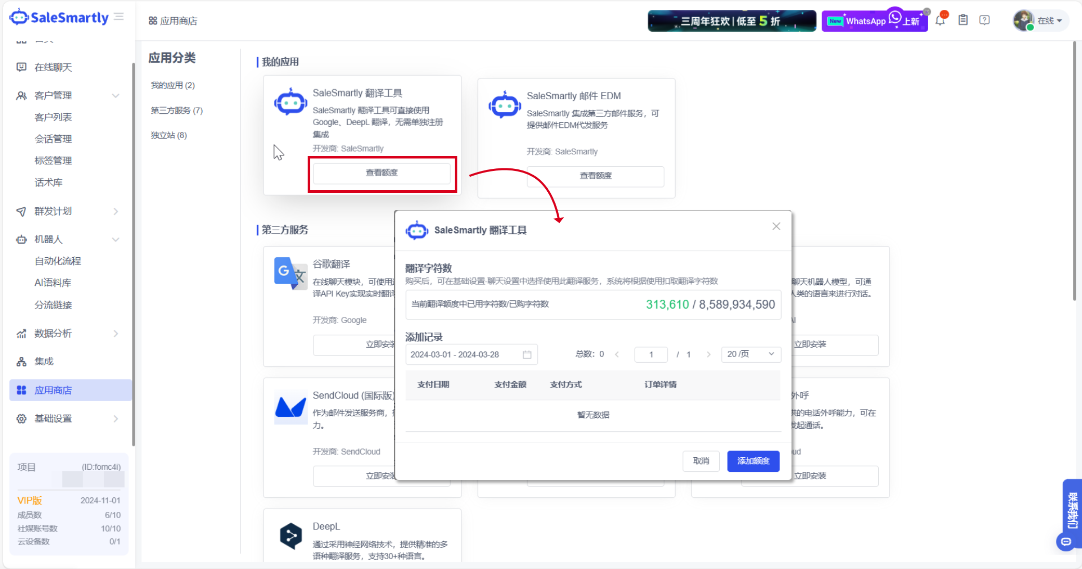Open the 20/页 page size dropdown
This screenshot has height=569, width=1082.
pos(750,354)
